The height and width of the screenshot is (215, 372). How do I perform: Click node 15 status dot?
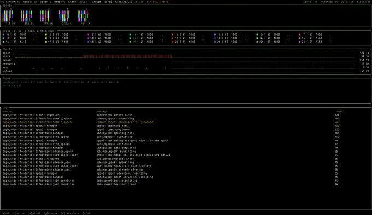tap(299, 38)
